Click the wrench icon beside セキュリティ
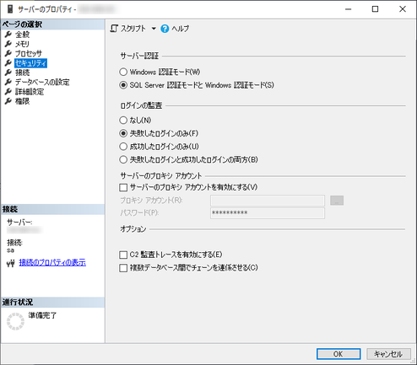This screenshot has height=365, width=417. 8,63
